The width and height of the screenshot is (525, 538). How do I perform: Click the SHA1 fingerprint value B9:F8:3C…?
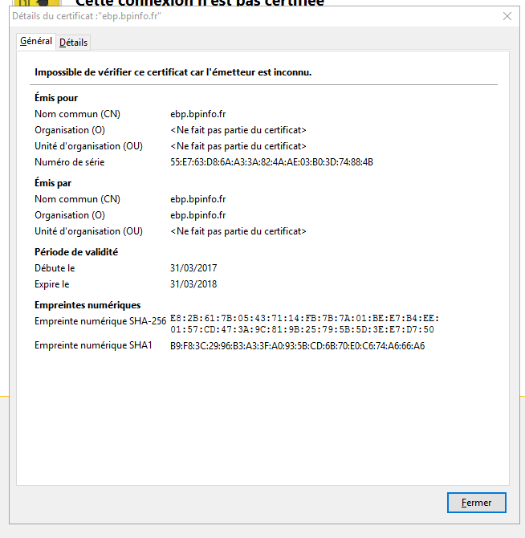tap(297, 345)
